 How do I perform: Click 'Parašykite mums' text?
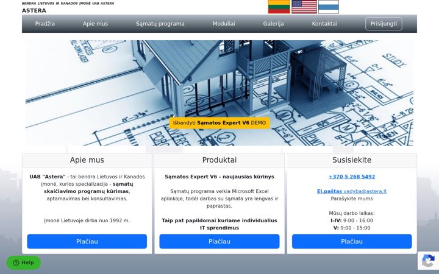[352, 198]
